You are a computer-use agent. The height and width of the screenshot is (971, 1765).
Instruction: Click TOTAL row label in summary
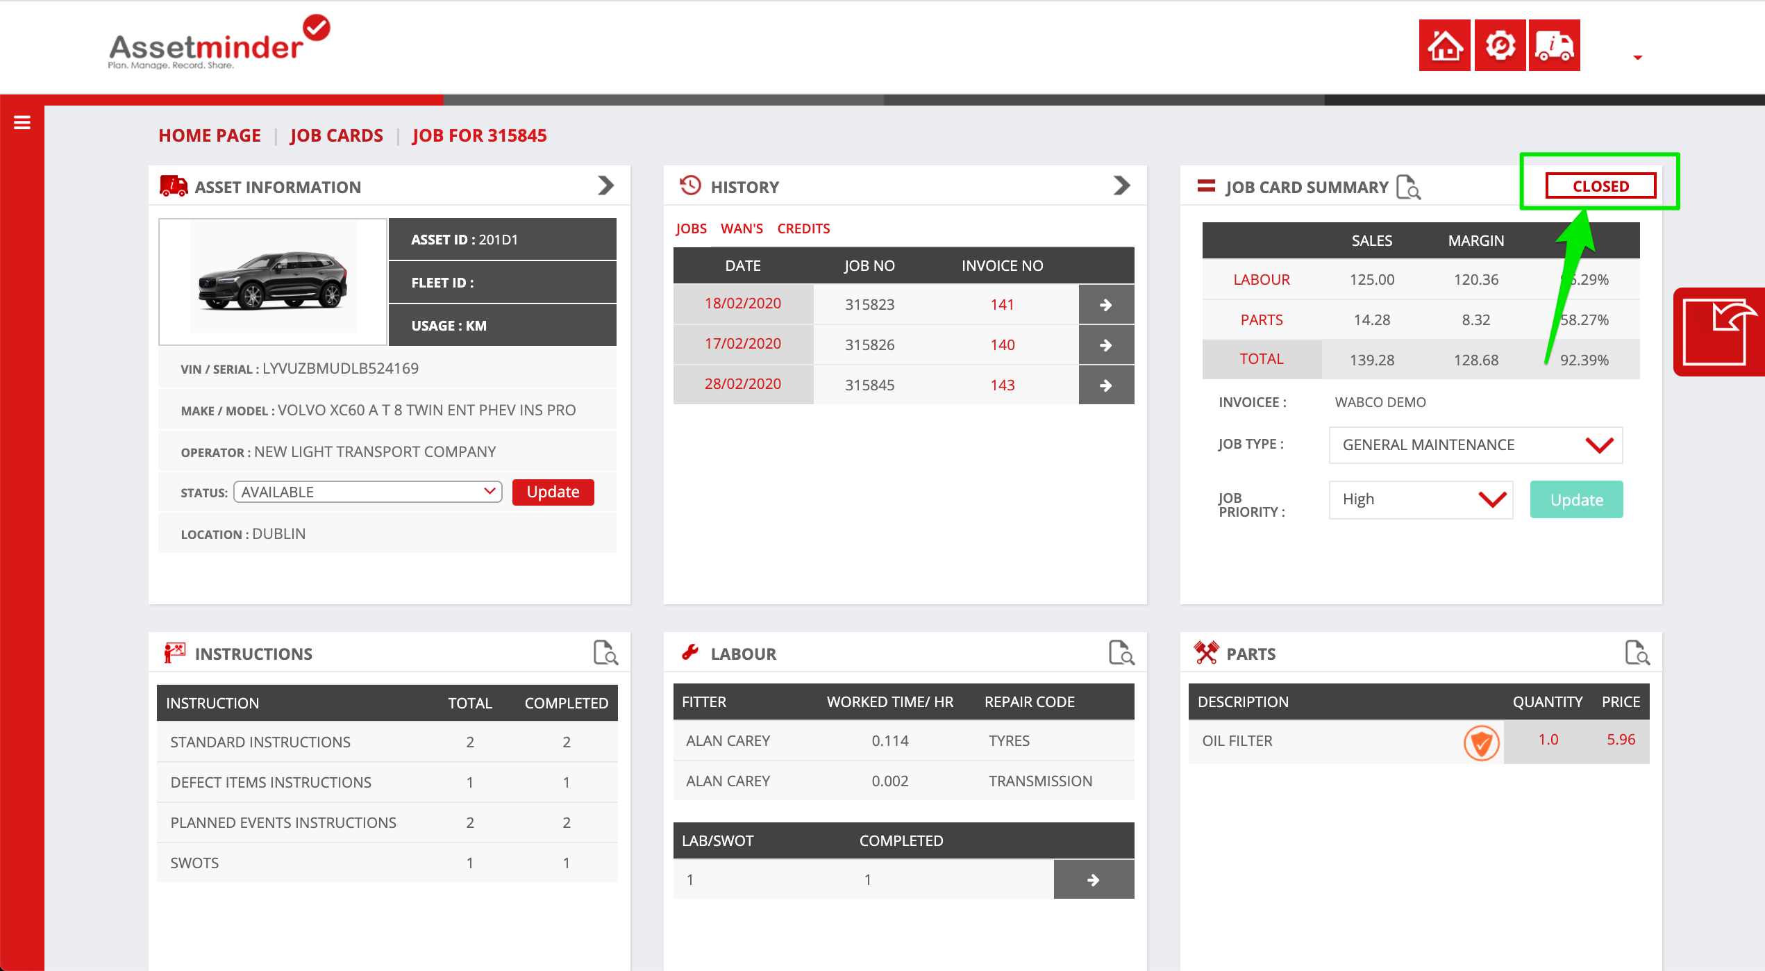[1262, 358]
